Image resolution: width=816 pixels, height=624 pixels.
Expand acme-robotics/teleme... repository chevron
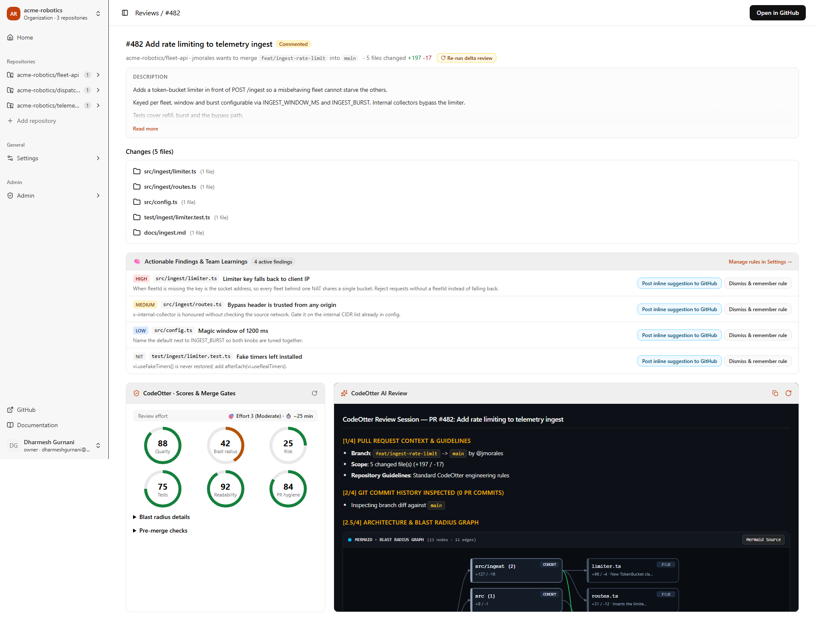point(98,105)
